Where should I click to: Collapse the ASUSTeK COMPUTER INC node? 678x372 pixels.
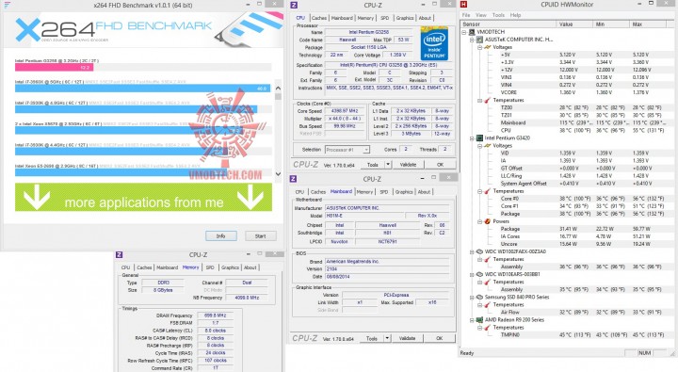click(472, 40)
